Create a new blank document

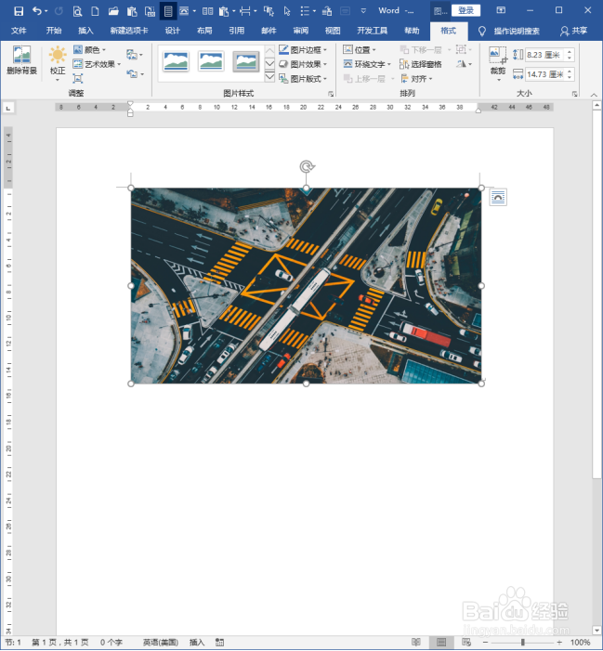click(x=95, y=11)
